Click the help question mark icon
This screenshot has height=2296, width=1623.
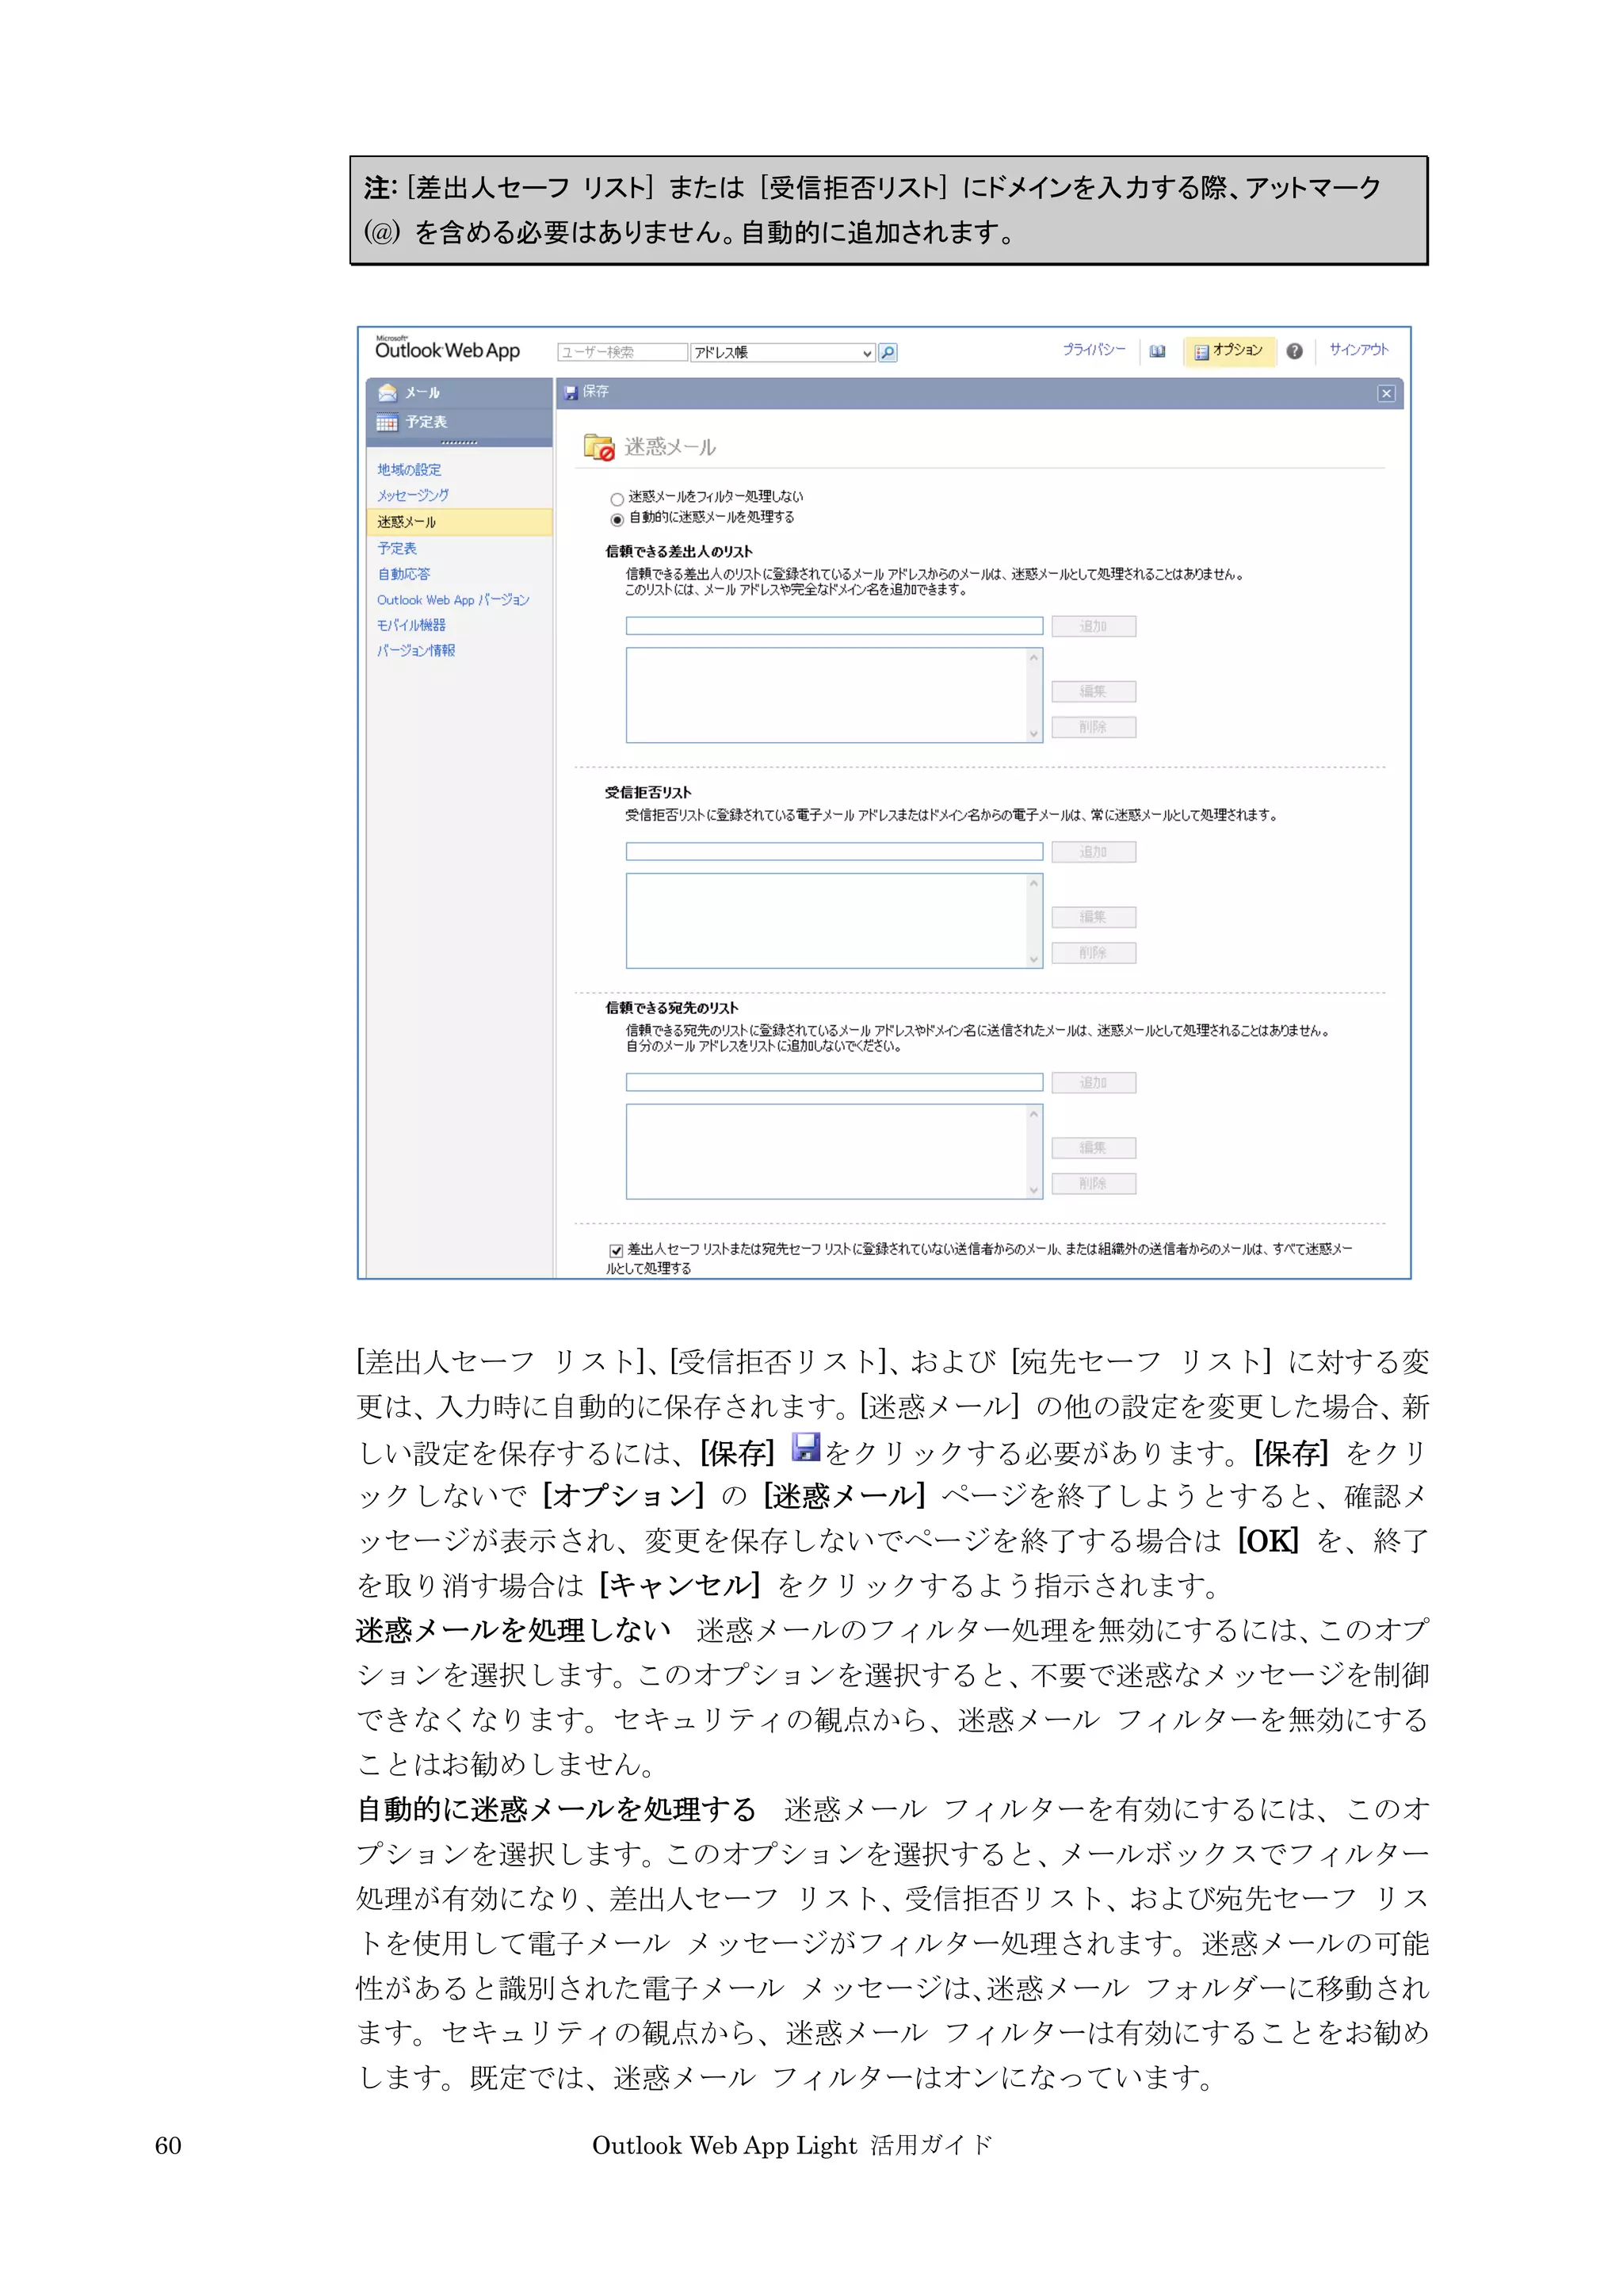click(x=1294, y=351)
